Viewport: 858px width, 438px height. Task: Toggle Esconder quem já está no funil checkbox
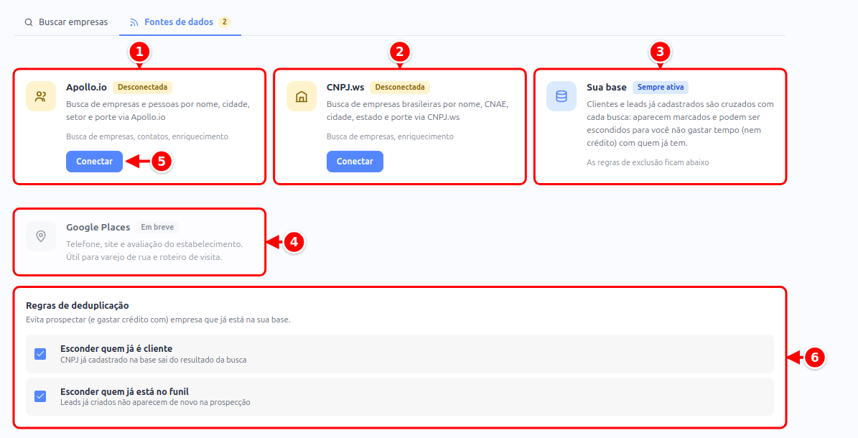click(x=40, y=396)
